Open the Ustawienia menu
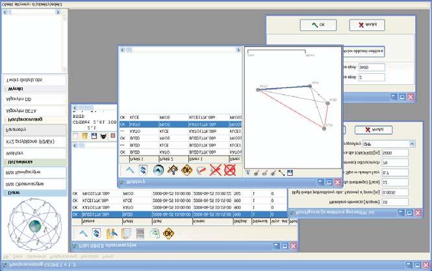The height and width of the screenshot is (271, 432). click(36, 257)
